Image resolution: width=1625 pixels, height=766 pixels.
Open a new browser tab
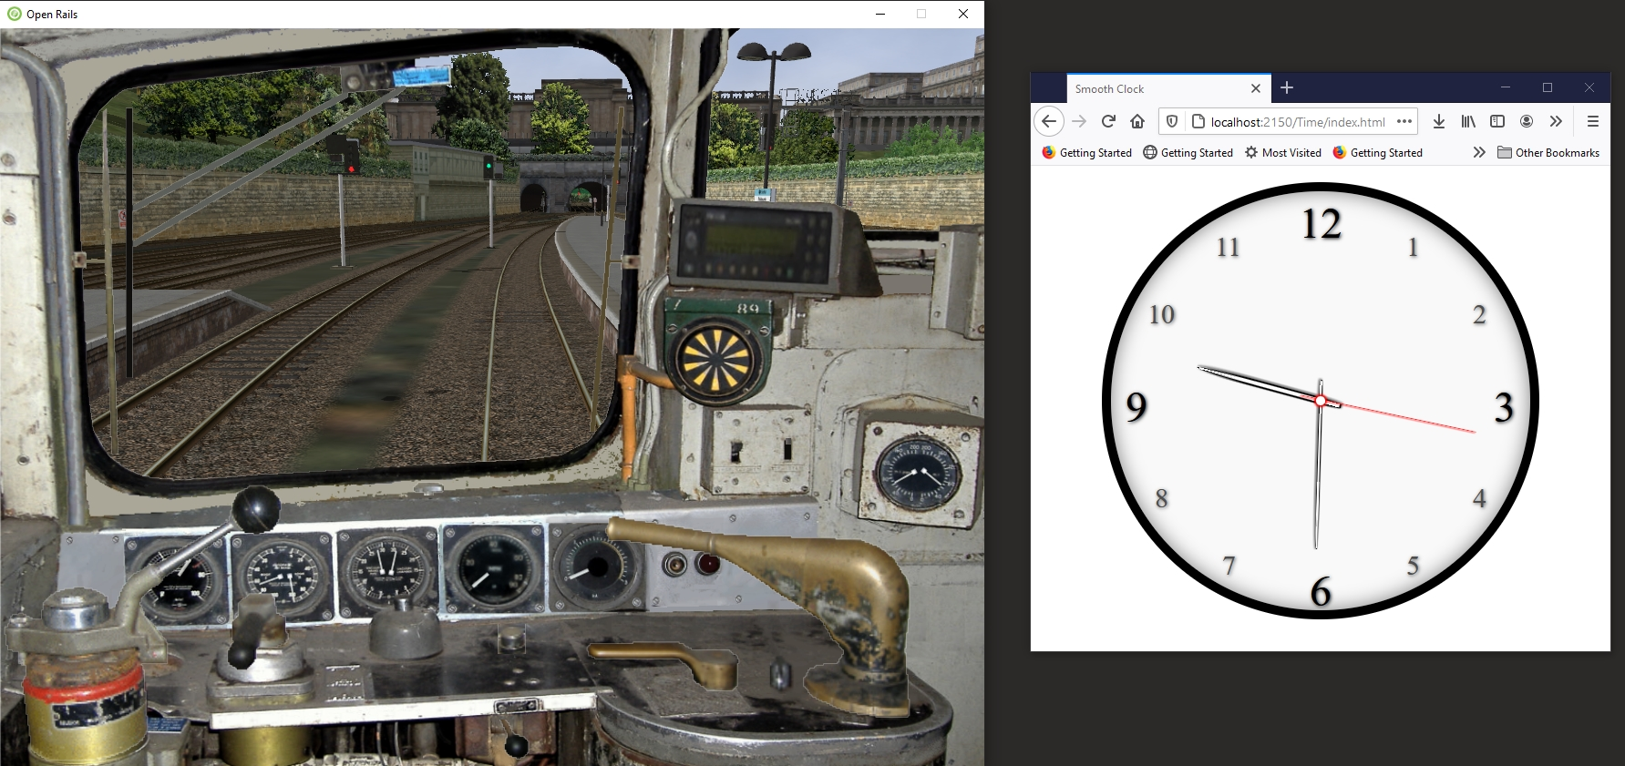pyautogui.click(x=1287, y=87)
